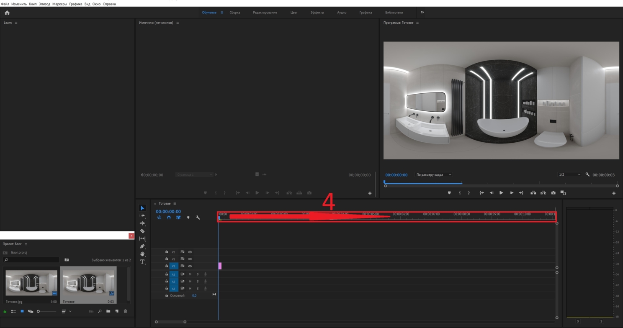Expand more workspaces chevron

click(422, 12)
